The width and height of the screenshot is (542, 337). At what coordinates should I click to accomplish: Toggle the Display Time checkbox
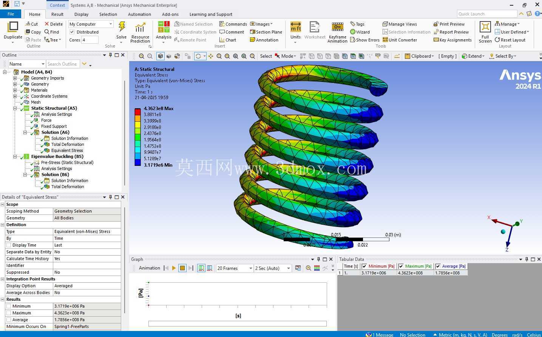click(x=9, y=245)
